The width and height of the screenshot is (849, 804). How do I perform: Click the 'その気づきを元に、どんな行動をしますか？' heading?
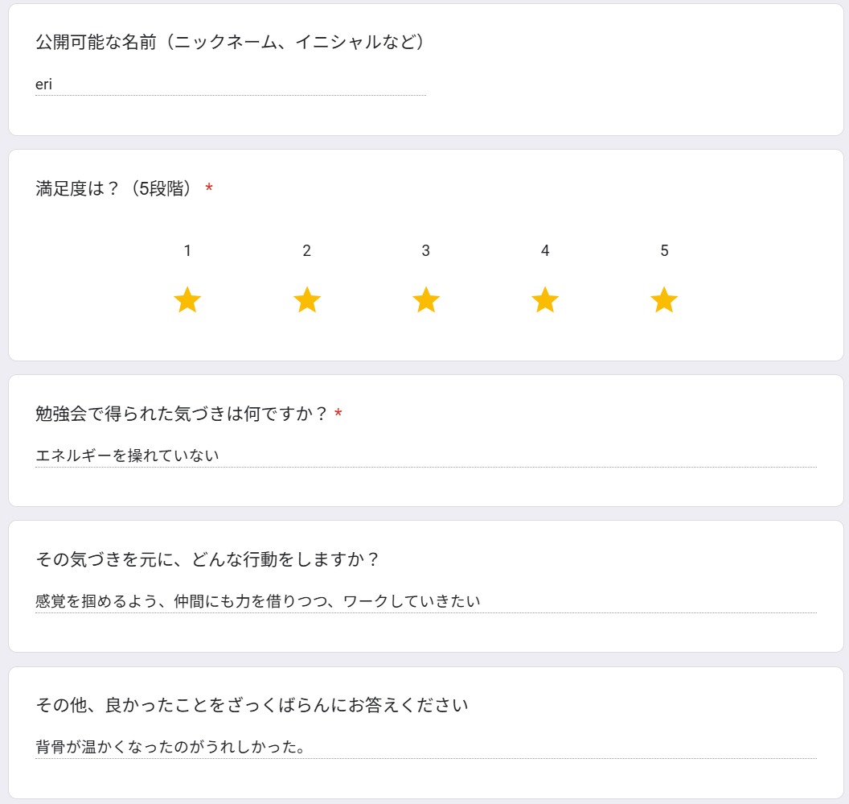pyautogui.click(x=208, y=559)
